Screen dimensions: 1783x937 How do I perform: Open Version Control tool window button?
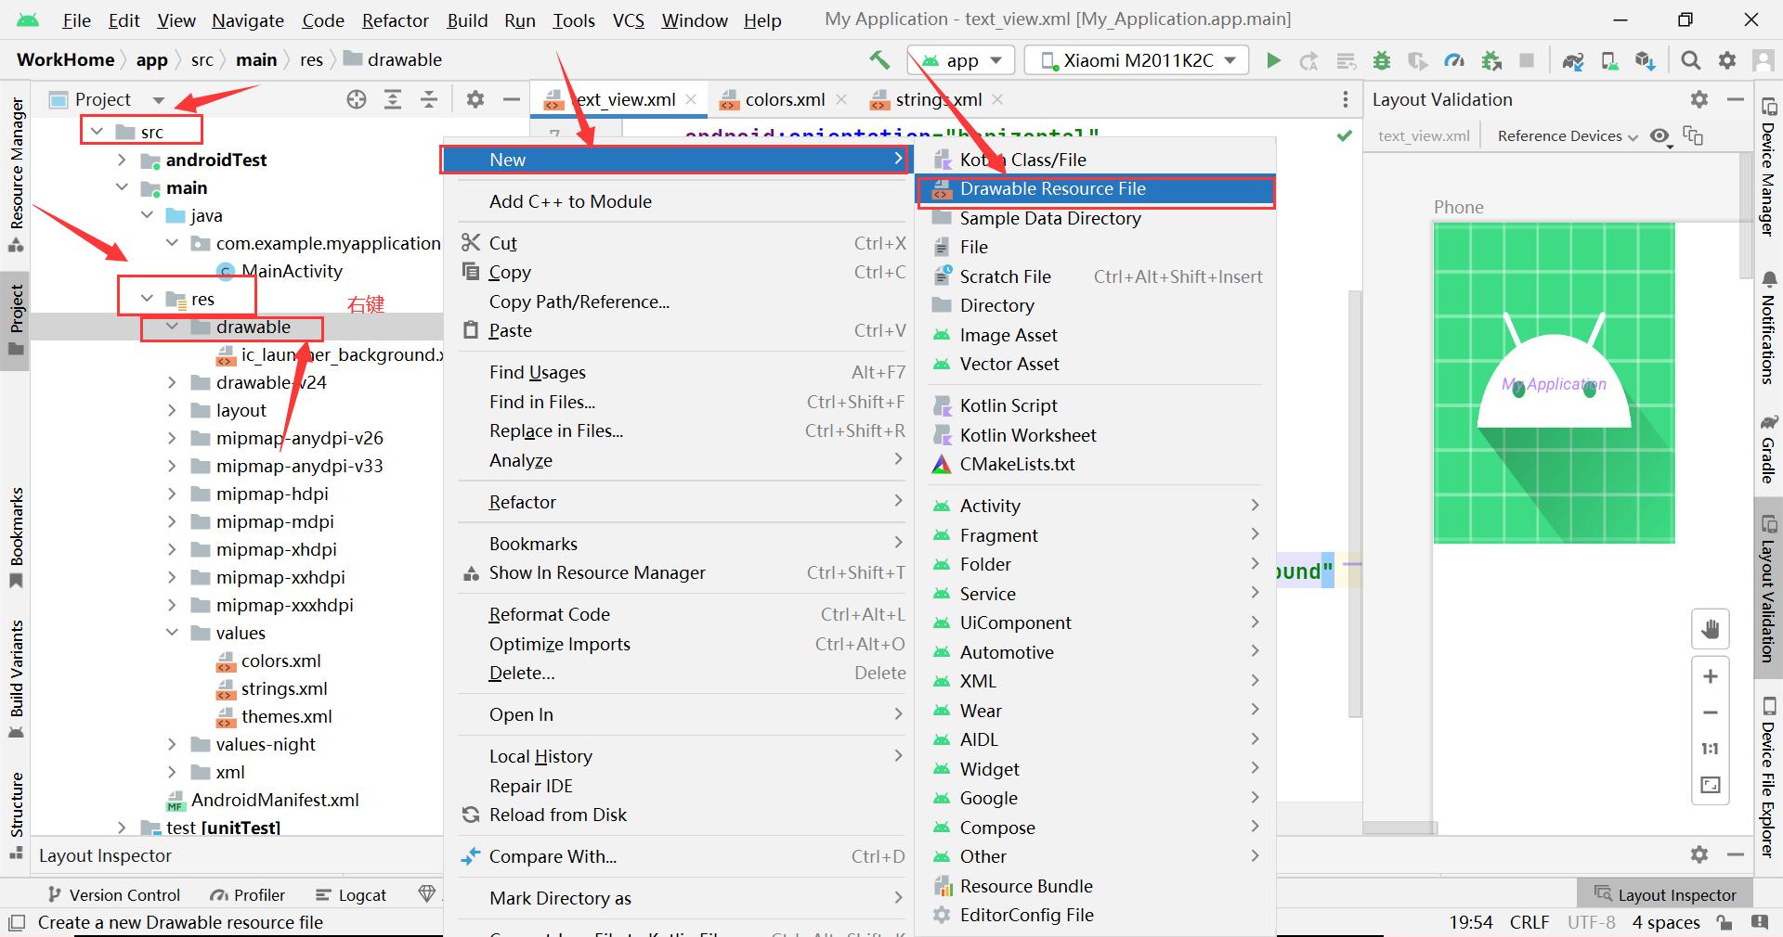113,895
